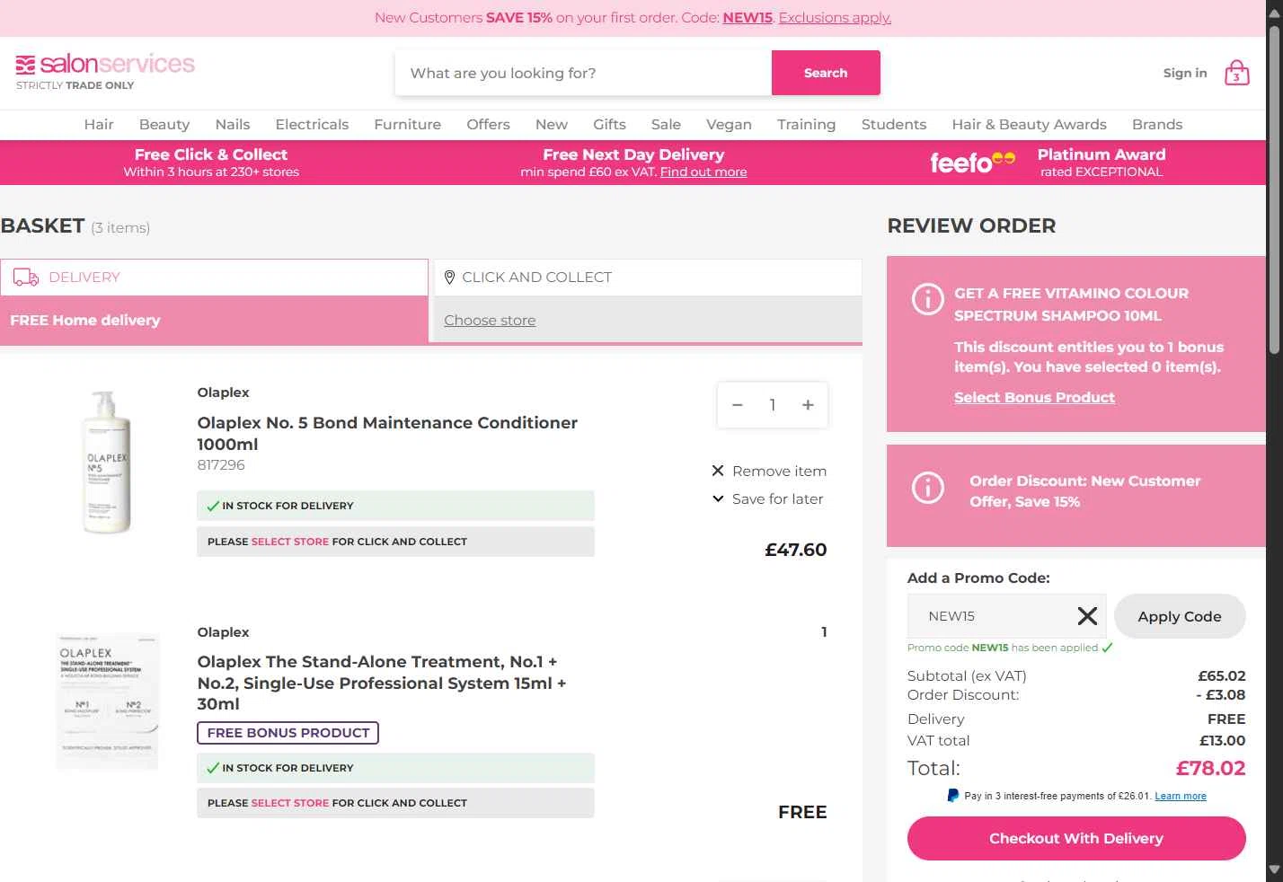Click the Total £78.02 amount
This screenshot has width=1283, height=882.
tap(1210, 768)
